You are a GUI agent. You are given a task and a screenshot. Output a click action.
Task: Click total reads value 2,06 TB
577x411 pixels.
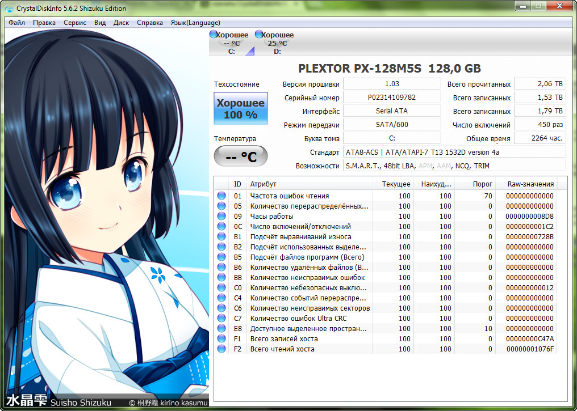[540, 84]
